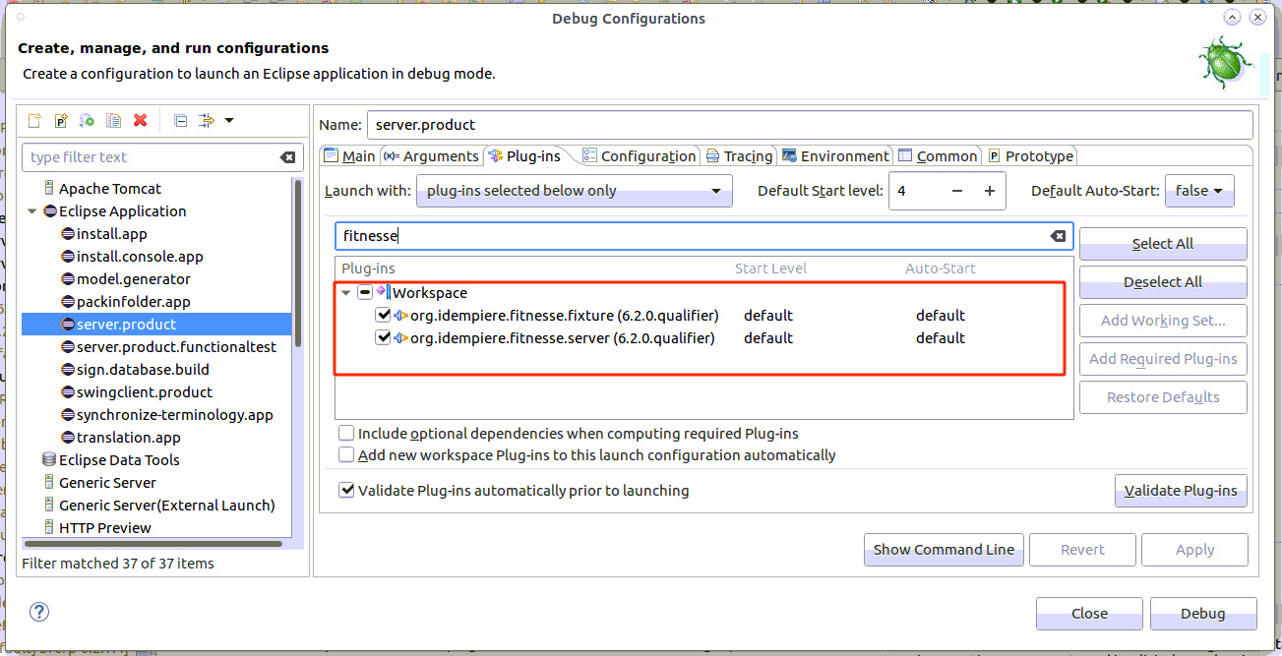
Task: Open Default Auto-Start false dropdown
Action: (x=1198, y=191)
